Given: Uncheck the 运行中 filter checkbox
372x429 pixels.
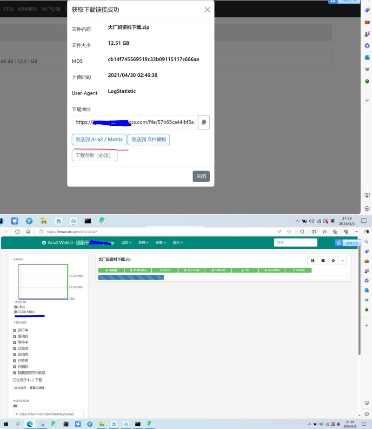Looking at the screenshot, I should pyautogui.click(x=15, y=330).
